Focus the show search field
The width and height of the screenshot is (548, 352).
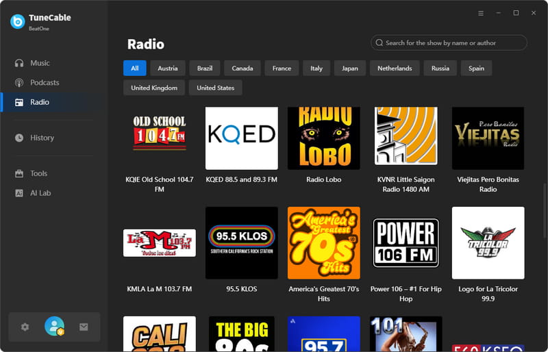pos(449,42)
